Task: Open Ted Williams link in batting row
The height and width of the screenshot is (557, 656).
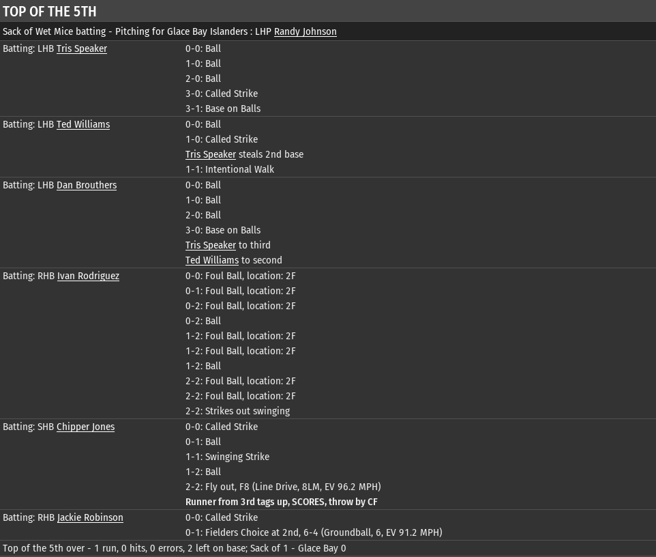Action: (x=83, y=124)
